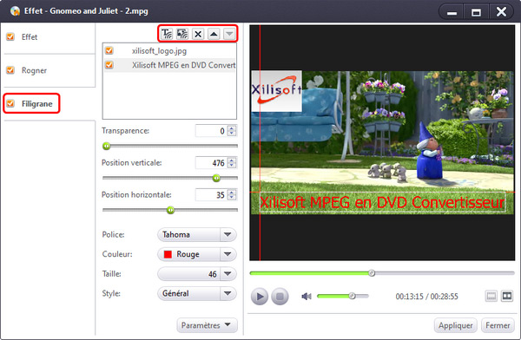
Task: Maximize the Effet window
Action: (476, 13)
